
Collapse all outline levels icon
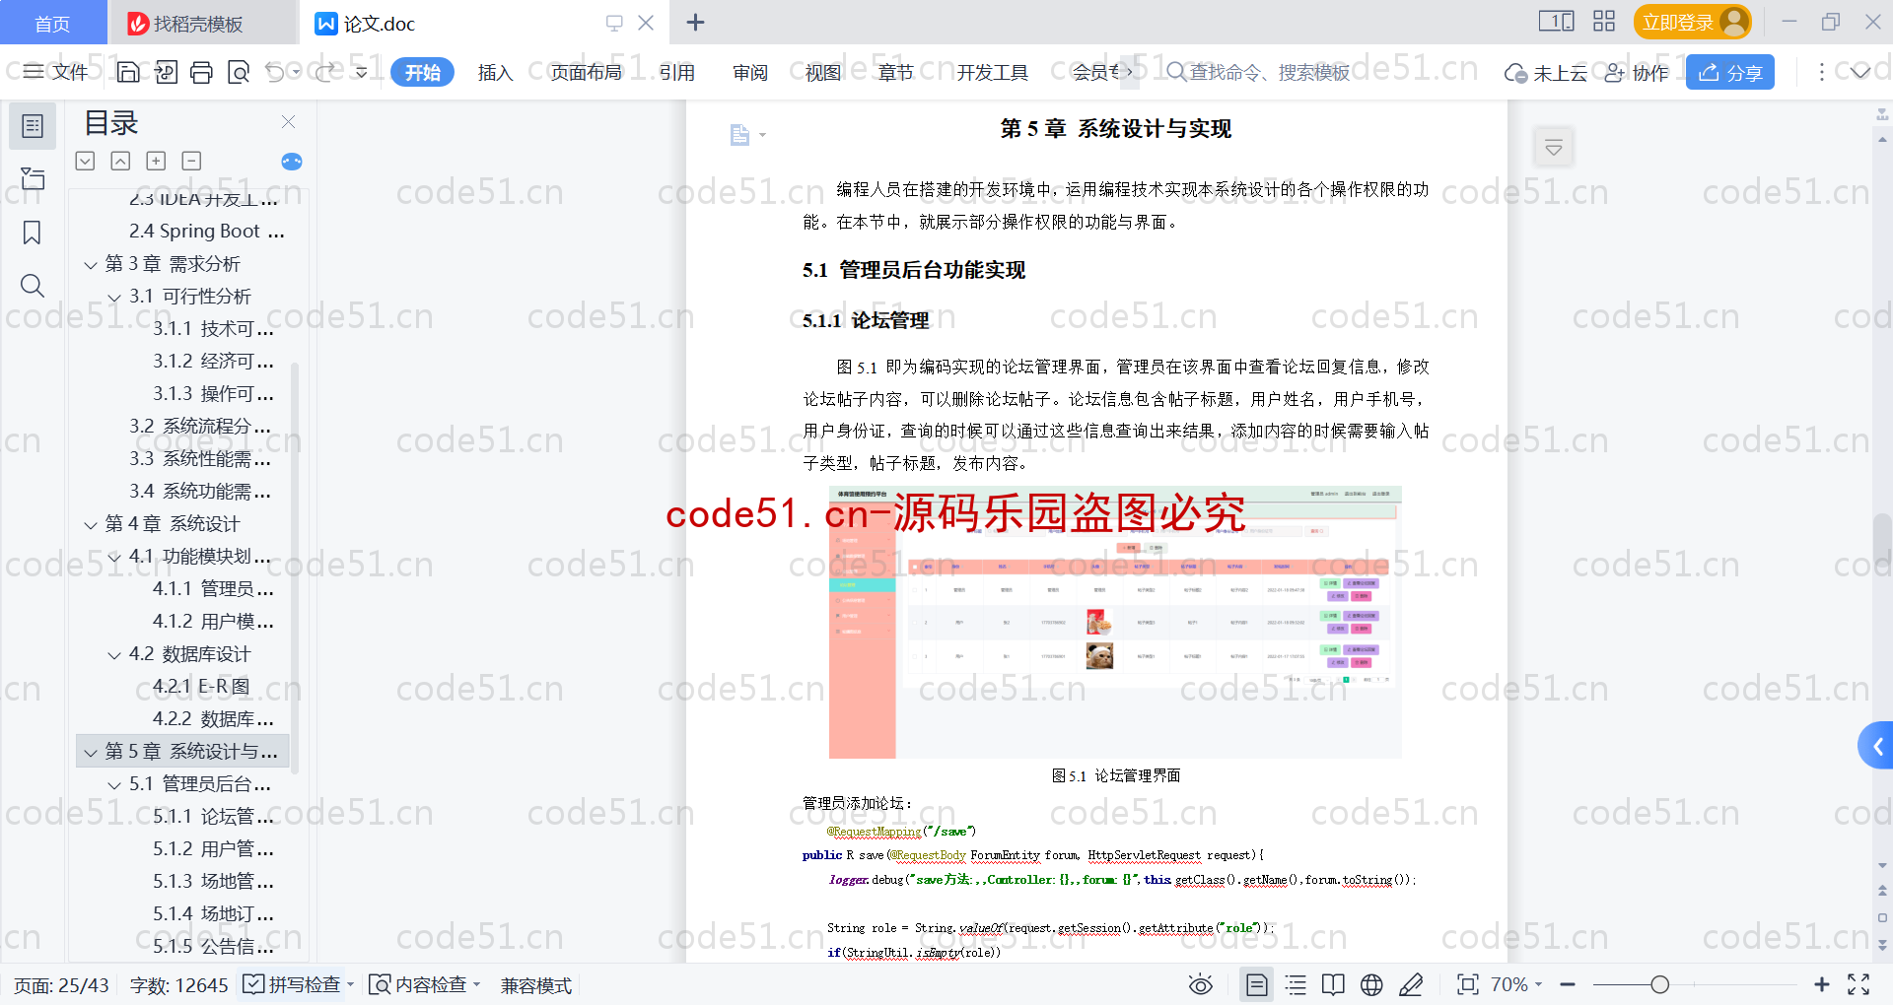pyautogui.click(x=120, y=161)
